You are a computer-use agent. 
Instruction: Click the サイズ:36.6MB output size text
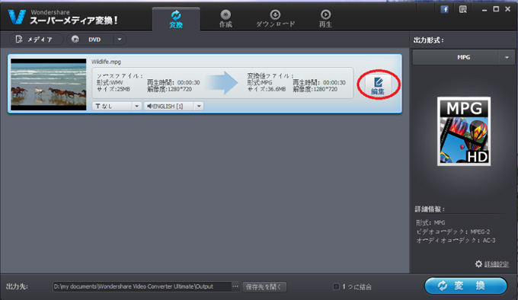point(267,89)
